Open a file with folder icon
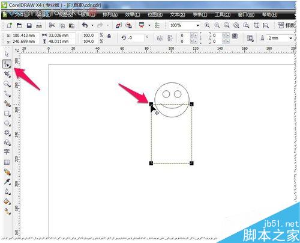 coord(19,25)
